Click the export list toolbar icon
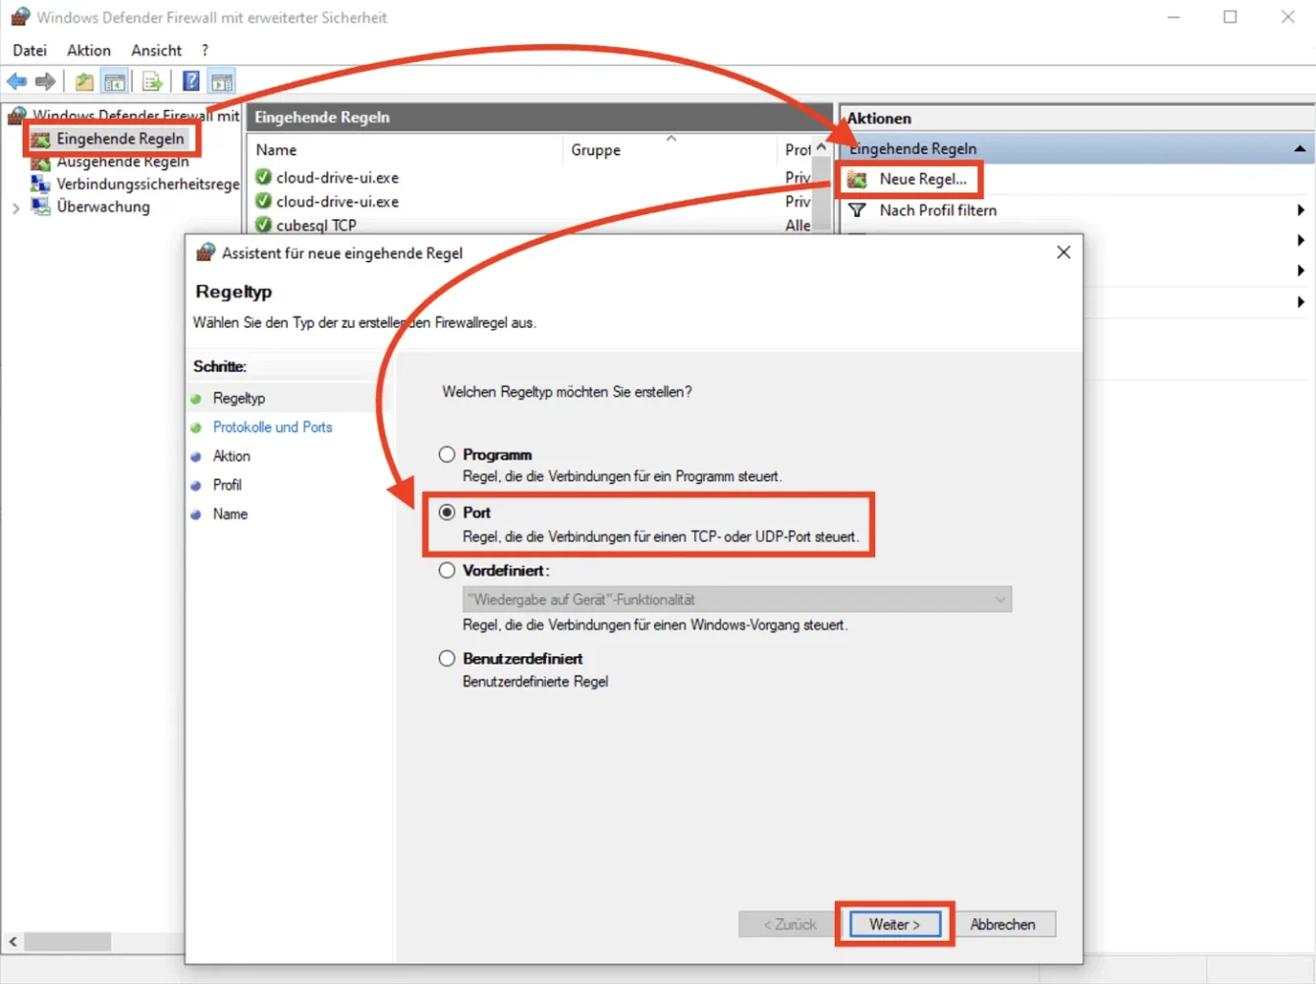This screenshot has height=984, width=1316. click(x=151, y=82)
